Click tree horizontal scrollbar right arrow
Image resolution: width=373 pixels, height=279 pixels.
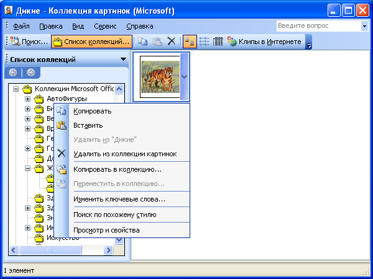(x=108, y=250)
